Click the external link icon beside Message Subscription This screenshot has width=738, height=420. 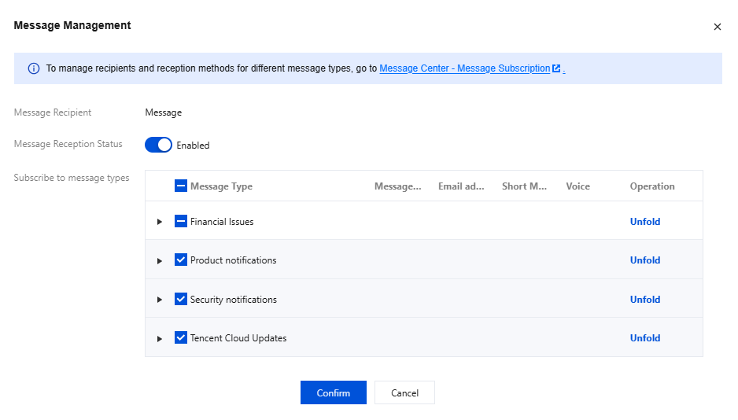556,68
